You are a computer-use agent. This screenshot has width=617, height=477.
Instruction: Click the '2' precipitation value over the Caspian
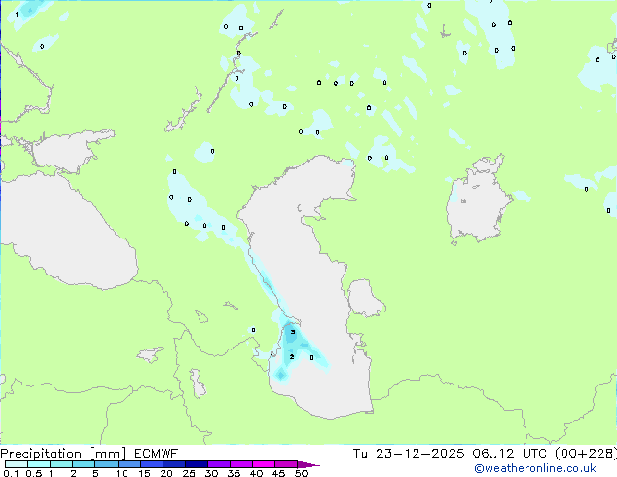[292, 357]
